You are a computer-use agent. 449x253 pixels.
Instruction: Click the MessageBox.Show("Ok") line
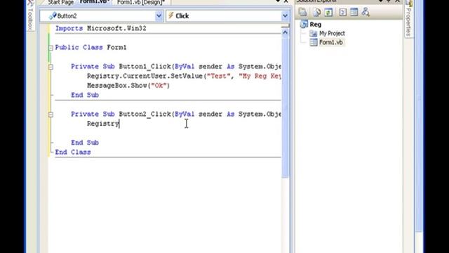coord(128,86)
